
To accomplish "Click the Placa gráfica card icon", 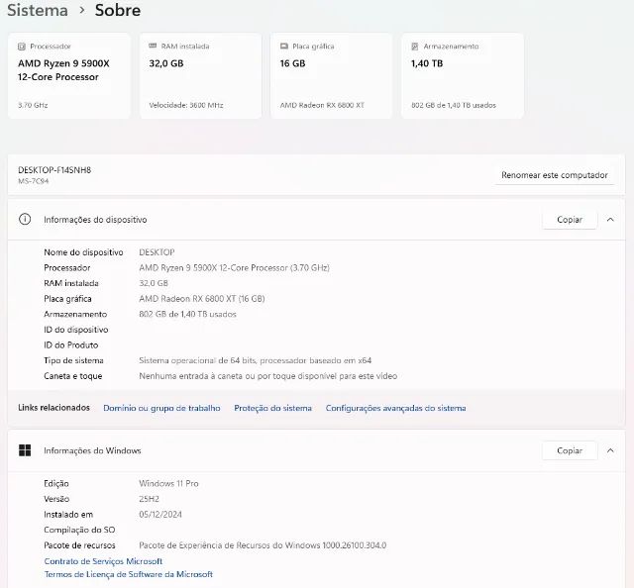I will [284, 47].
